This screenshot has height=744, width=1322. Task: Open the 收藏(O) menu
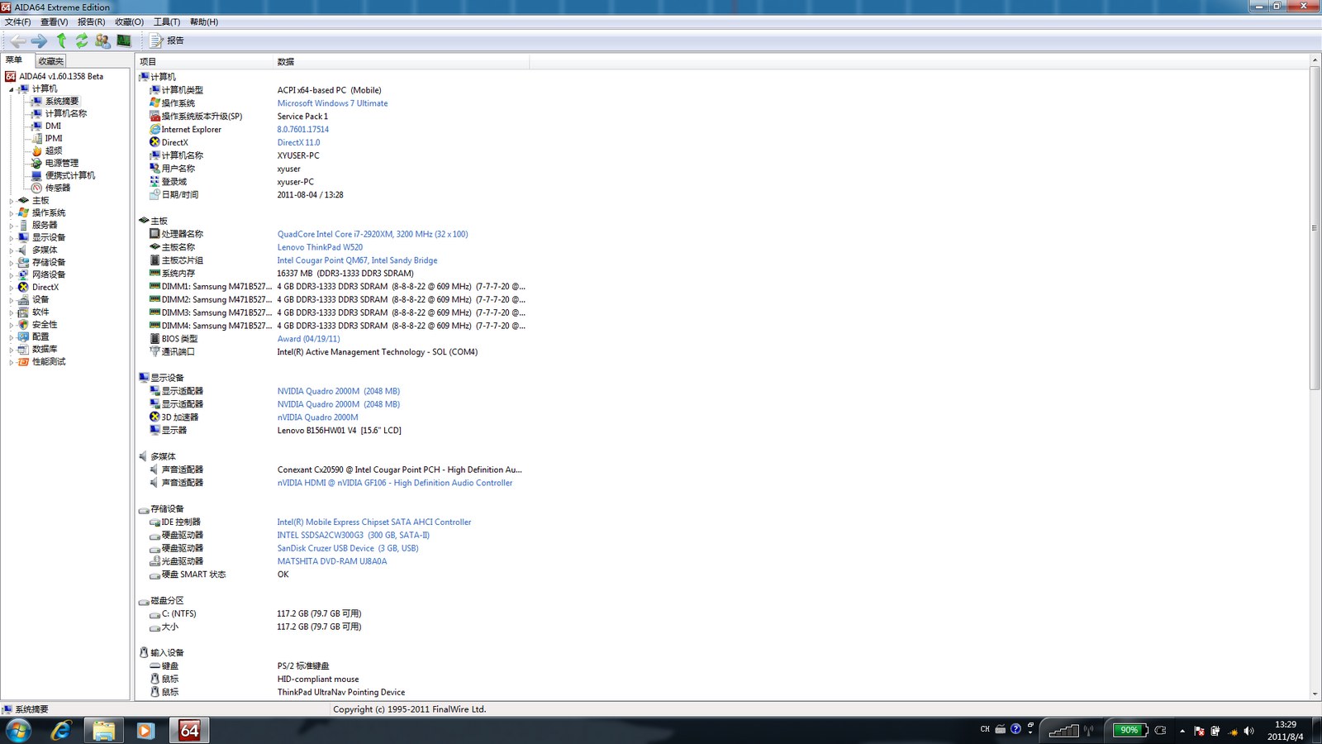pyautogui.click(x=129, y=21)
